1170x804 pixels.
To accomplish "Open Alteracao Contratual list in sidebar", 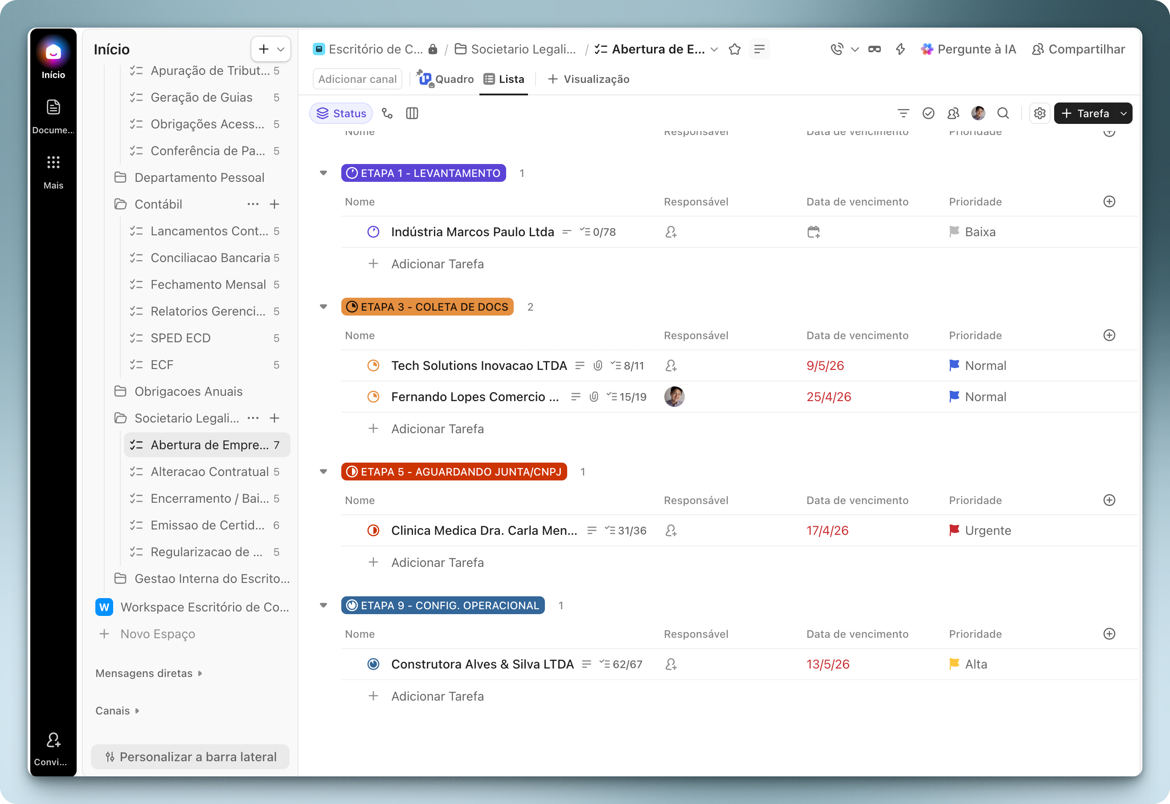I will (x=207, y=472).
